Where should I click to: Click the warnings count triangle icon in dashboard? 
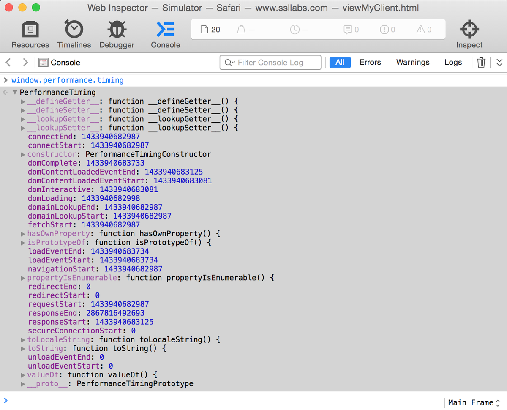[420, 30]
